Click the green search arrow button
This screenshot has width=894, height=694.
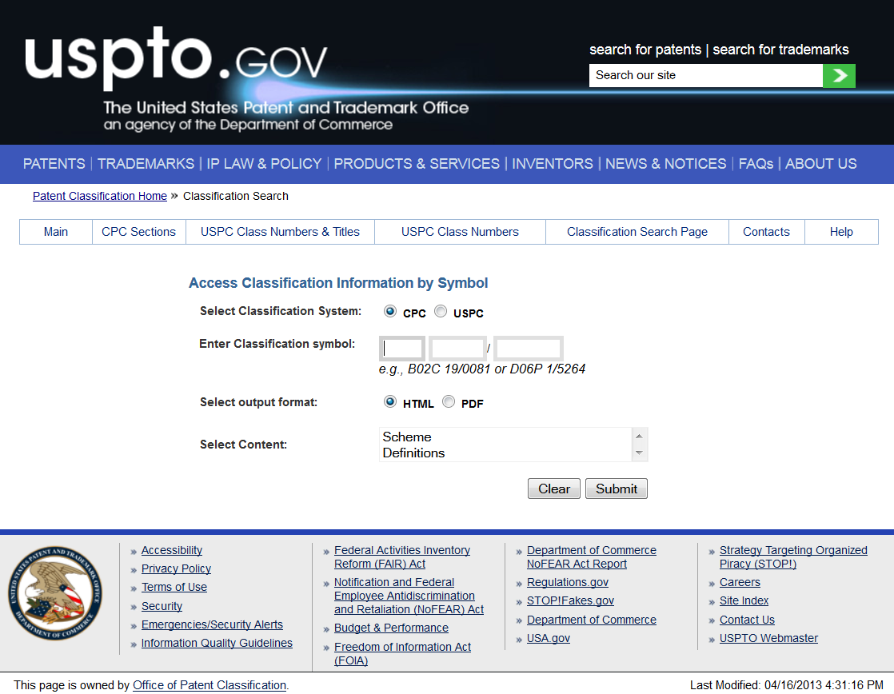[839, 75]
